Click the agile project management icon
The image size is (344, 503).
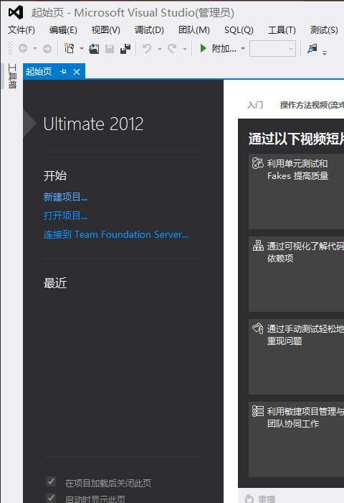coord(257,410)
